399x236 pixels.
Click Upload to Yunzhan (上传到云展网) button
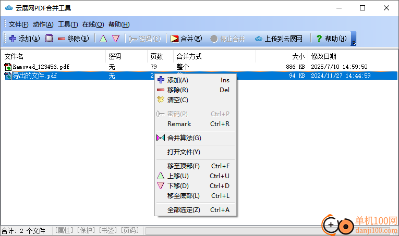(279, 39)
